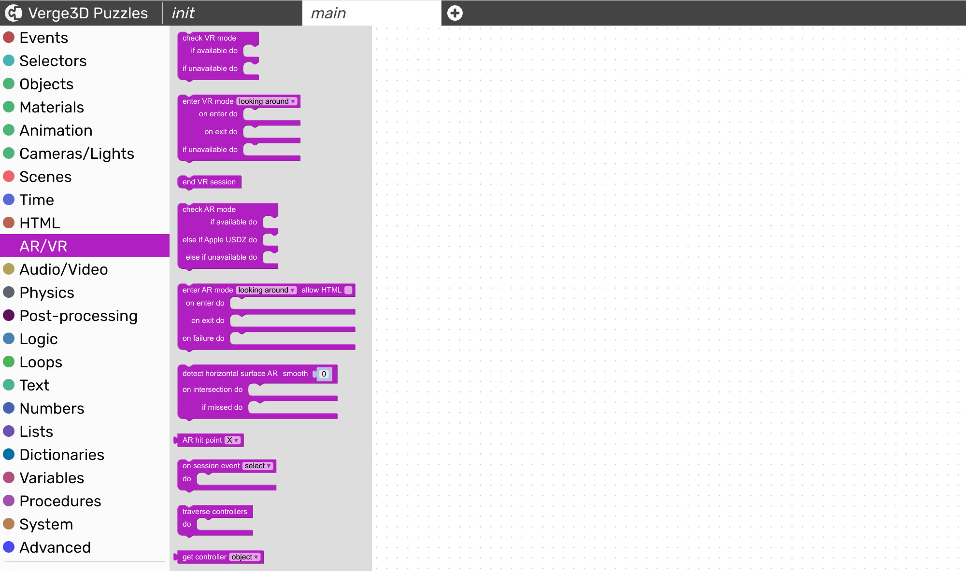Open looking around dropdown in enter AR mode
The image size is (966, 571).
pyautogui.click(x=267, y=290)
